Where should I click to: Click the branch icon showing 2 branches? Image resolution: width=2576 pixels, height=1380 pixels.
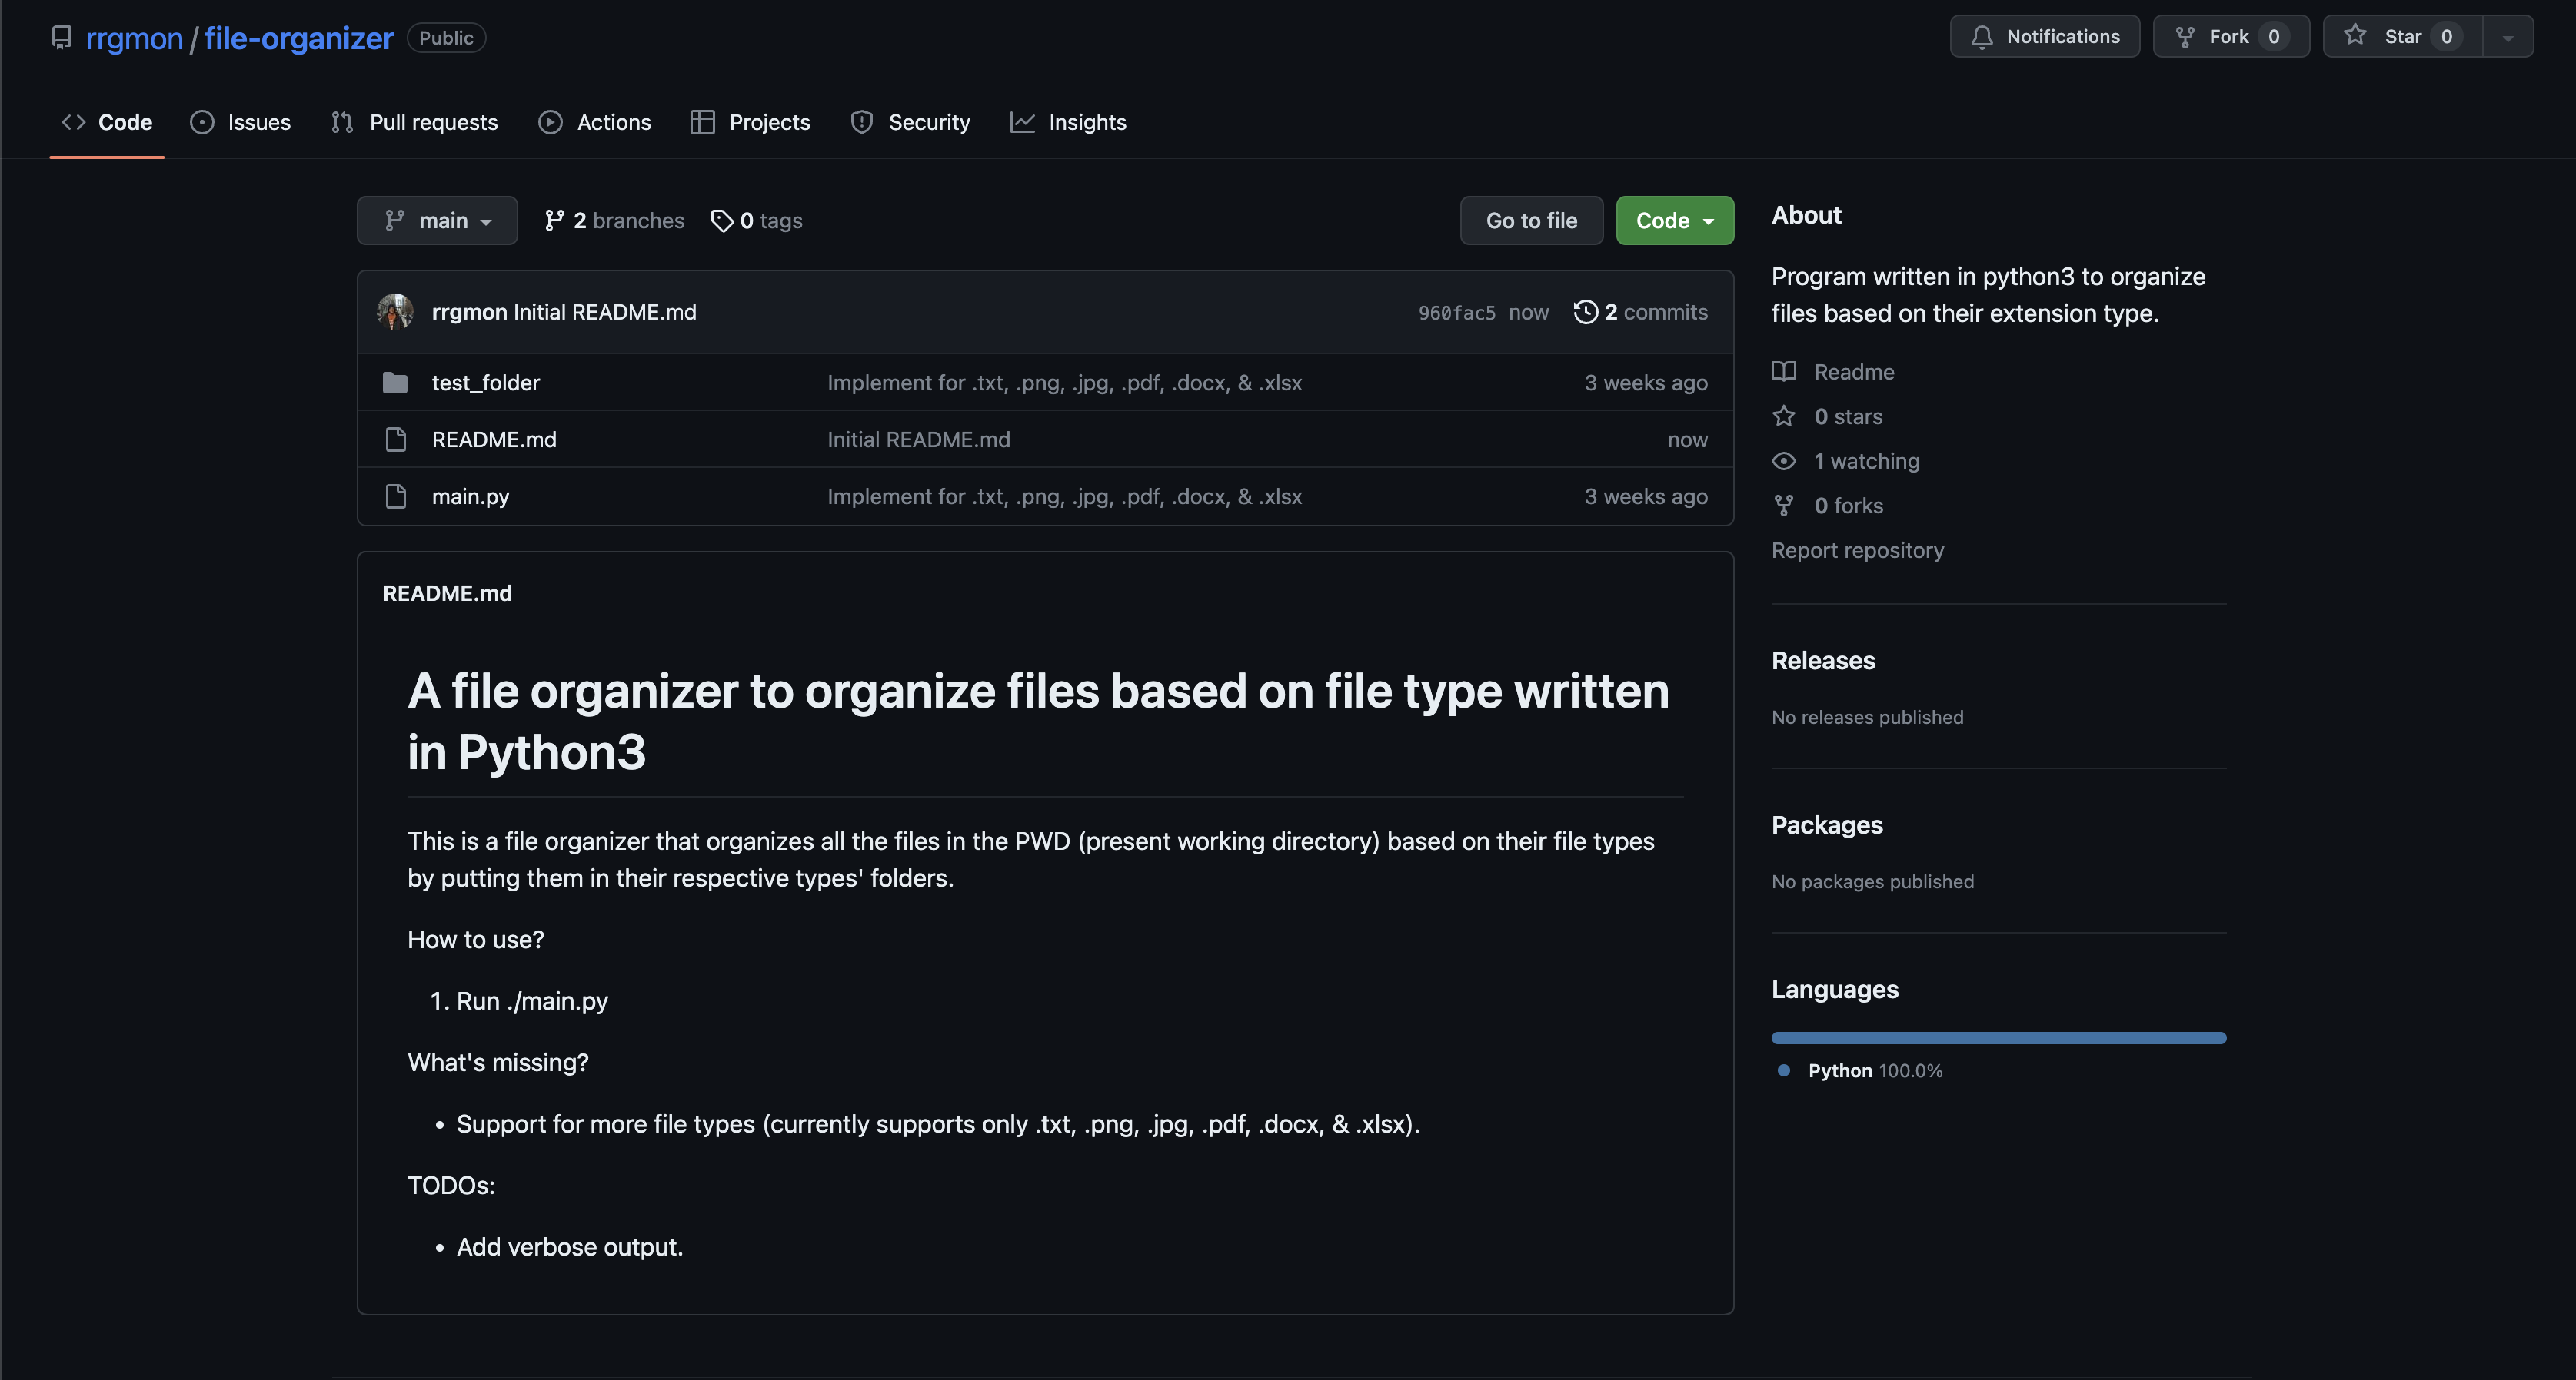click(x=554, y=220)
